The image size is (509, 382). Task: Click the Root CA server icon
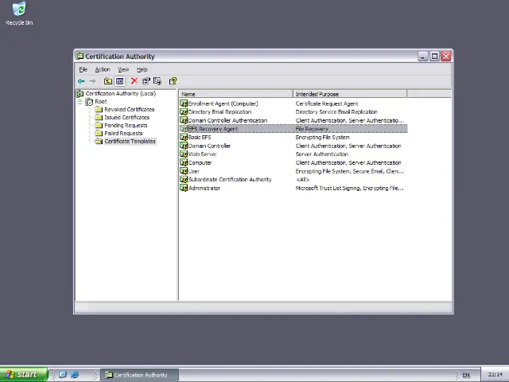click(x=89, y=102)
